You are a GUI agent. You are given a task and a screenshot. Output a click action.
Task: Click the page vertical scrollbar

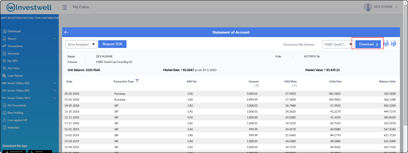click(406, 65)
